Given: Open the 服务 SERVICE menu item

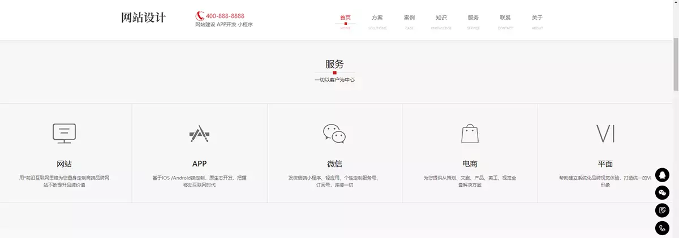Looking at the screenshot, I should click(x=473, y=21).
